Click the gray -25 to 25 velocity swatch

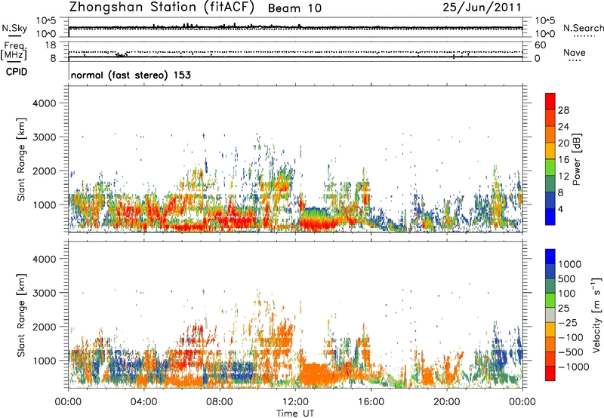click(550, 315)
